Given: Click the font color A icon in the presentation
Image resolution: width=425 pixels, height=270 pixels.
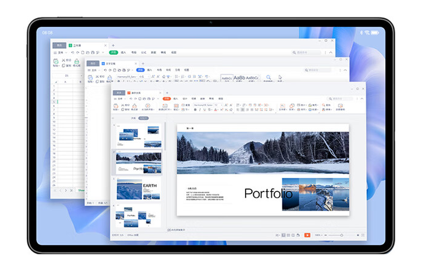Looking at the screenshot, I should pyautogui.click(x=215, y=109).
